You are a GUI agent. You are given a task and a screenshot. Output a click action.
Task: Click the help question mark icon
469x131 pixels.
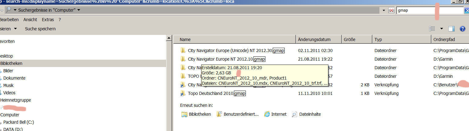(x=462, y=29)
